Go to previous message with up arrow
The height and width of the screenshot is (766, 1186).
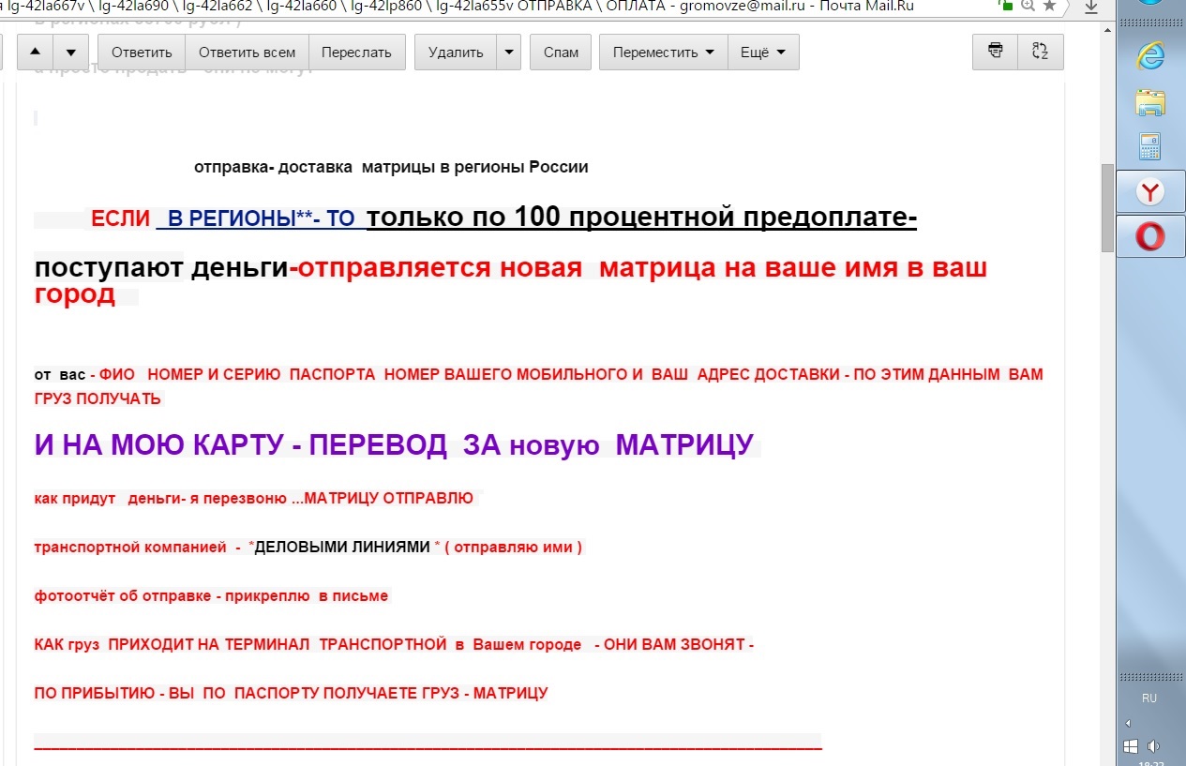35,53
